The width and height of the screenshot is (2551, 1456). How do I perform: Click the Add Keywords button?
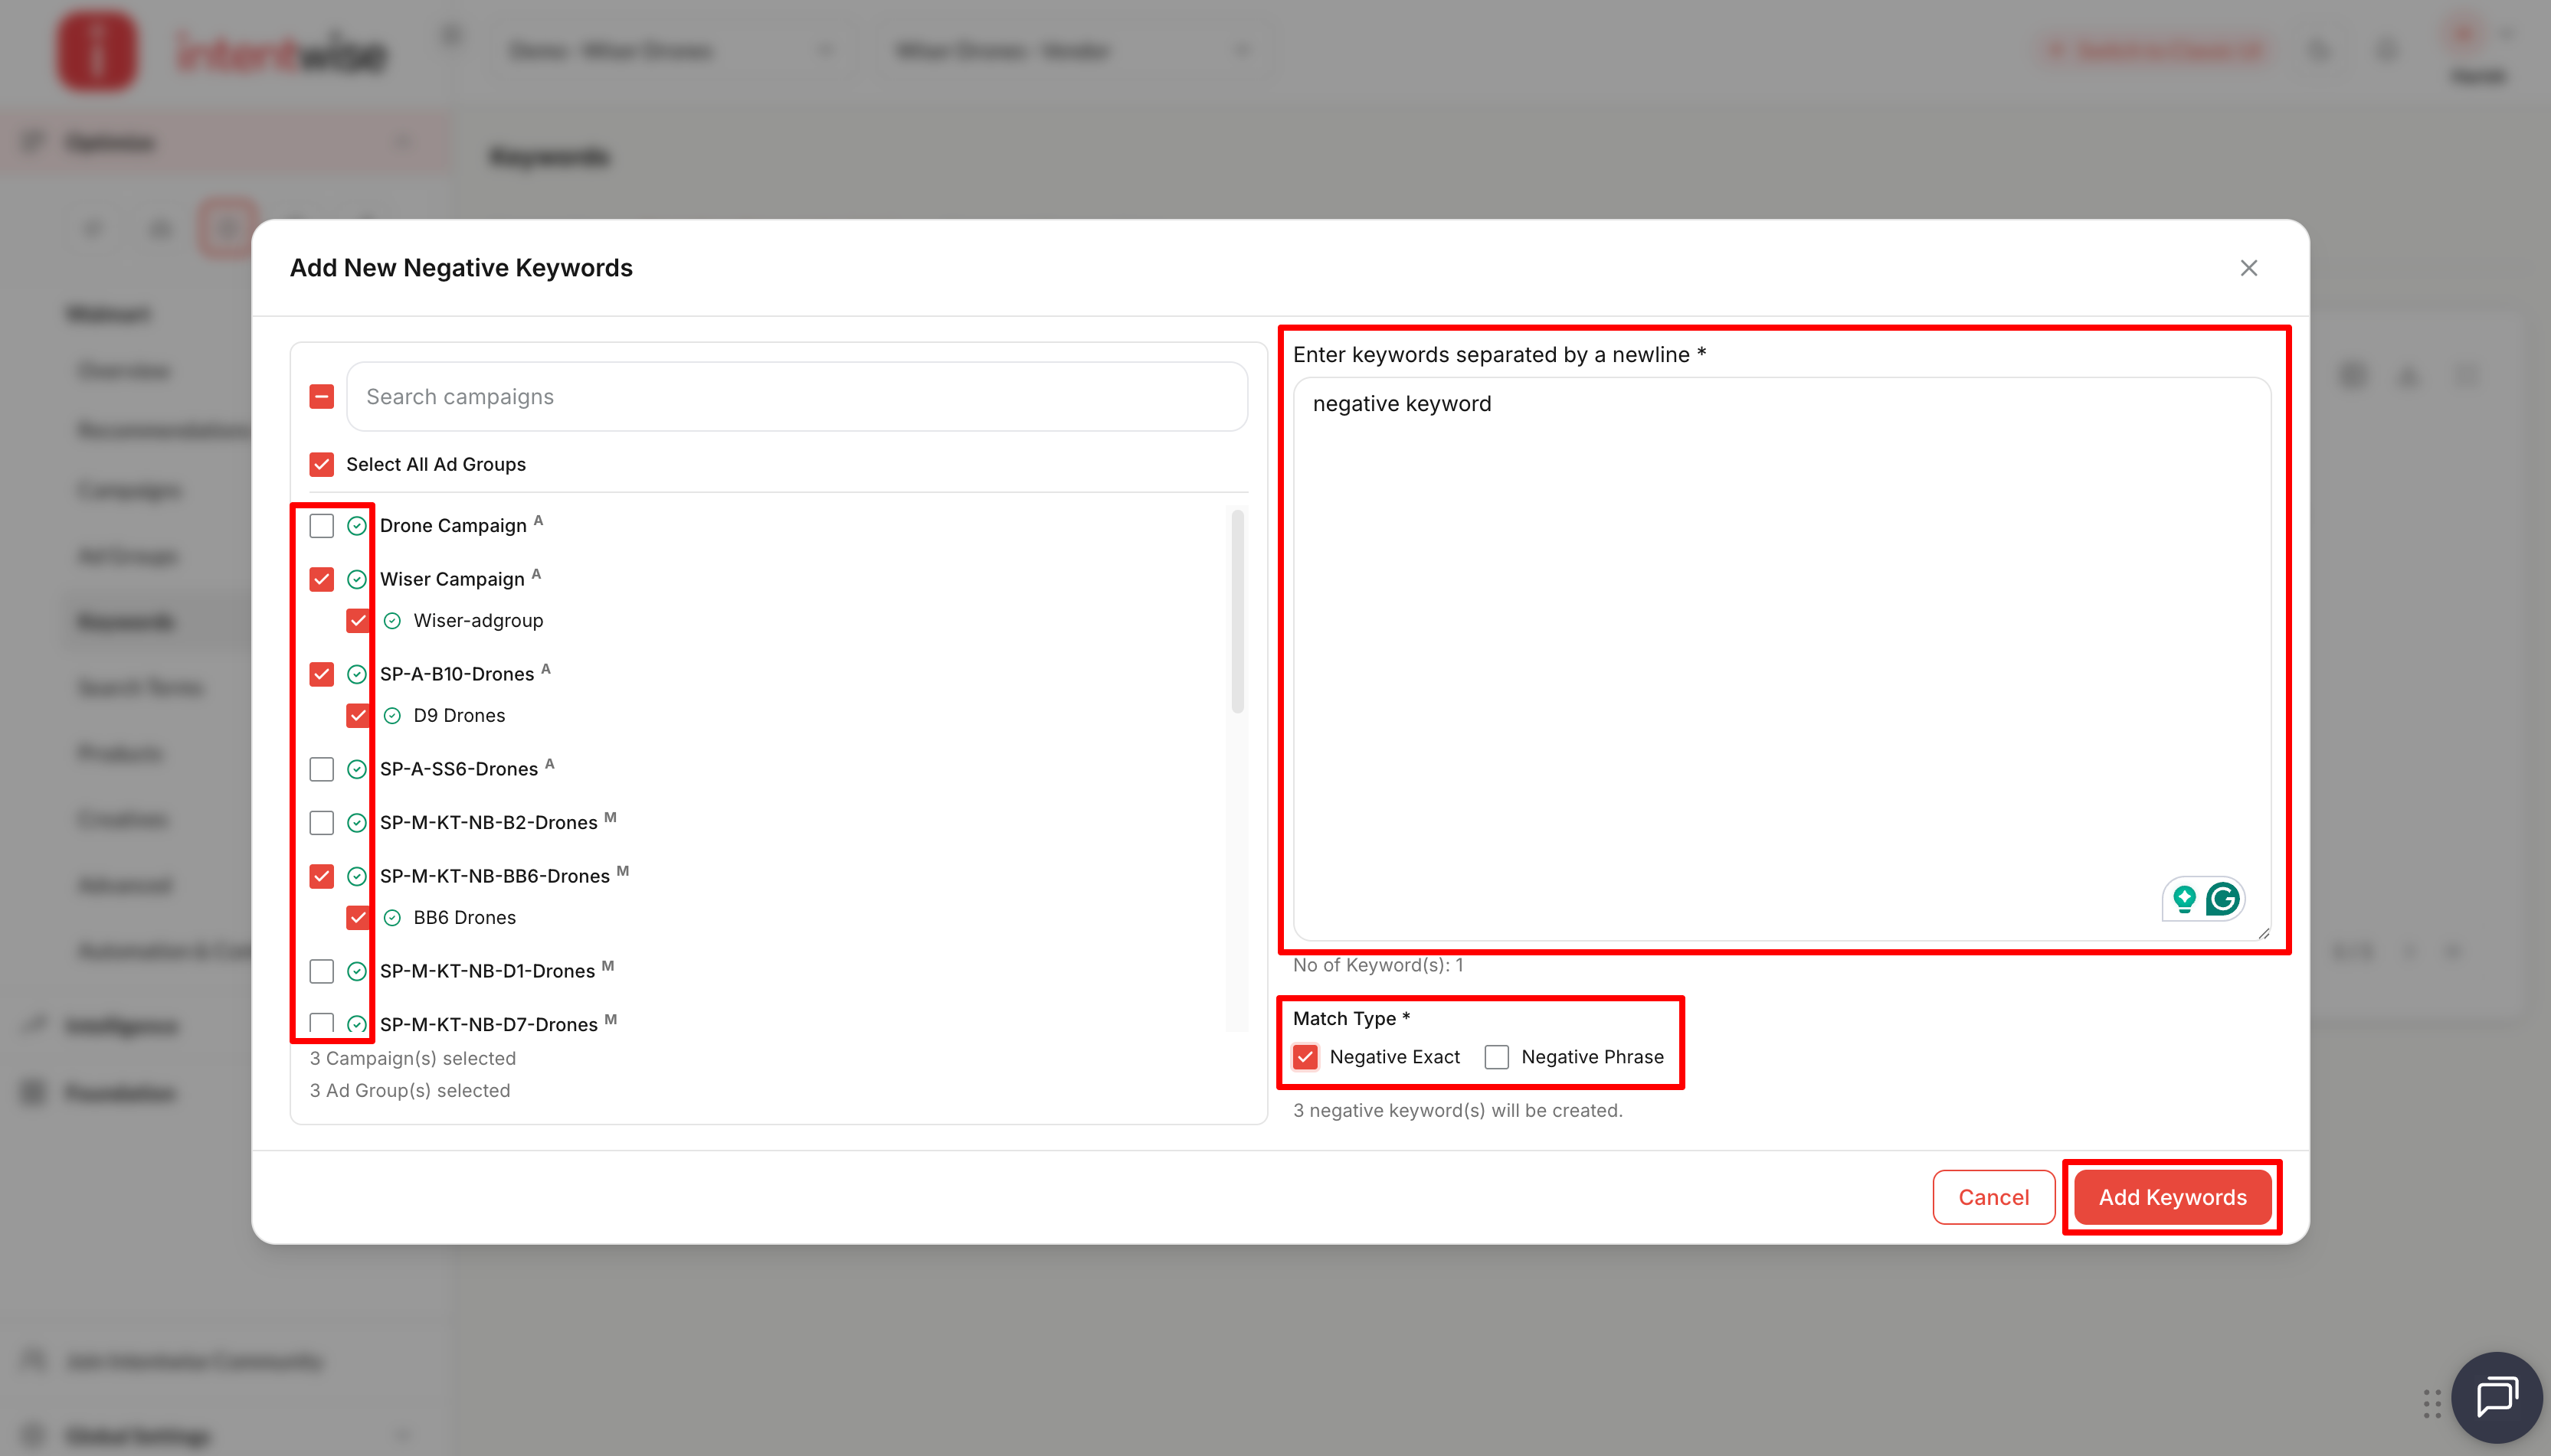pos(2172,1197)
